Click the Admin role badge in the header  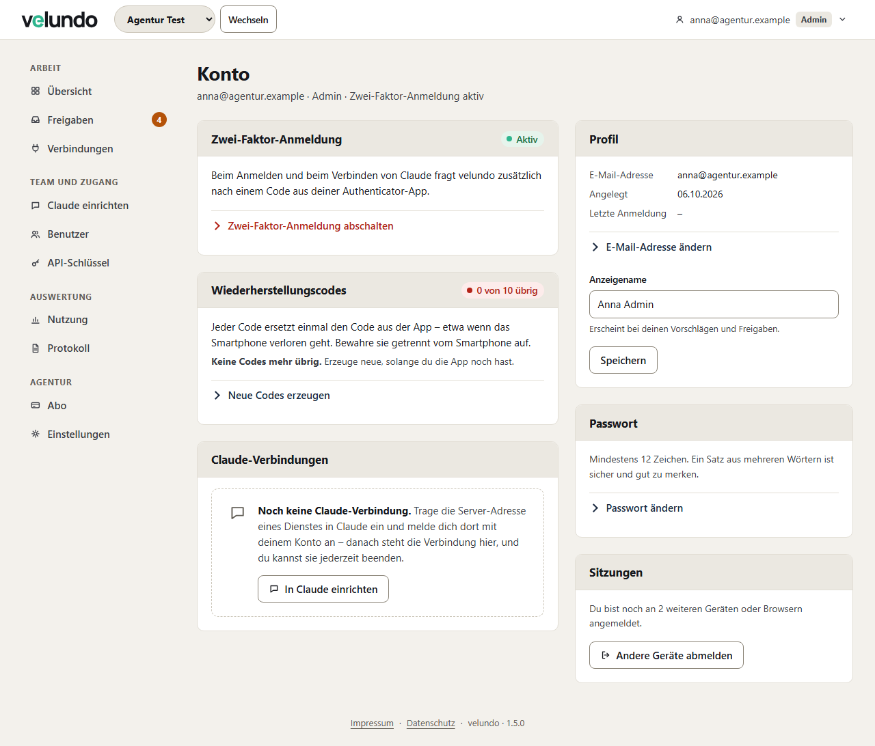pos(813,20)
